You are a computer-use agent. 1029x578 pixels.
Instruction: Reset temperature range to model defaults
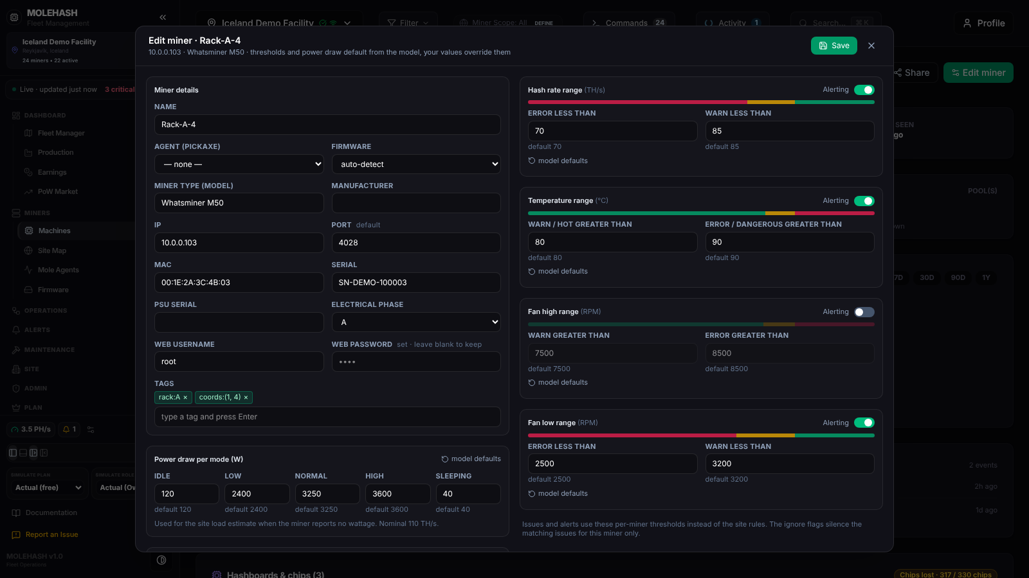coord(558,272)
